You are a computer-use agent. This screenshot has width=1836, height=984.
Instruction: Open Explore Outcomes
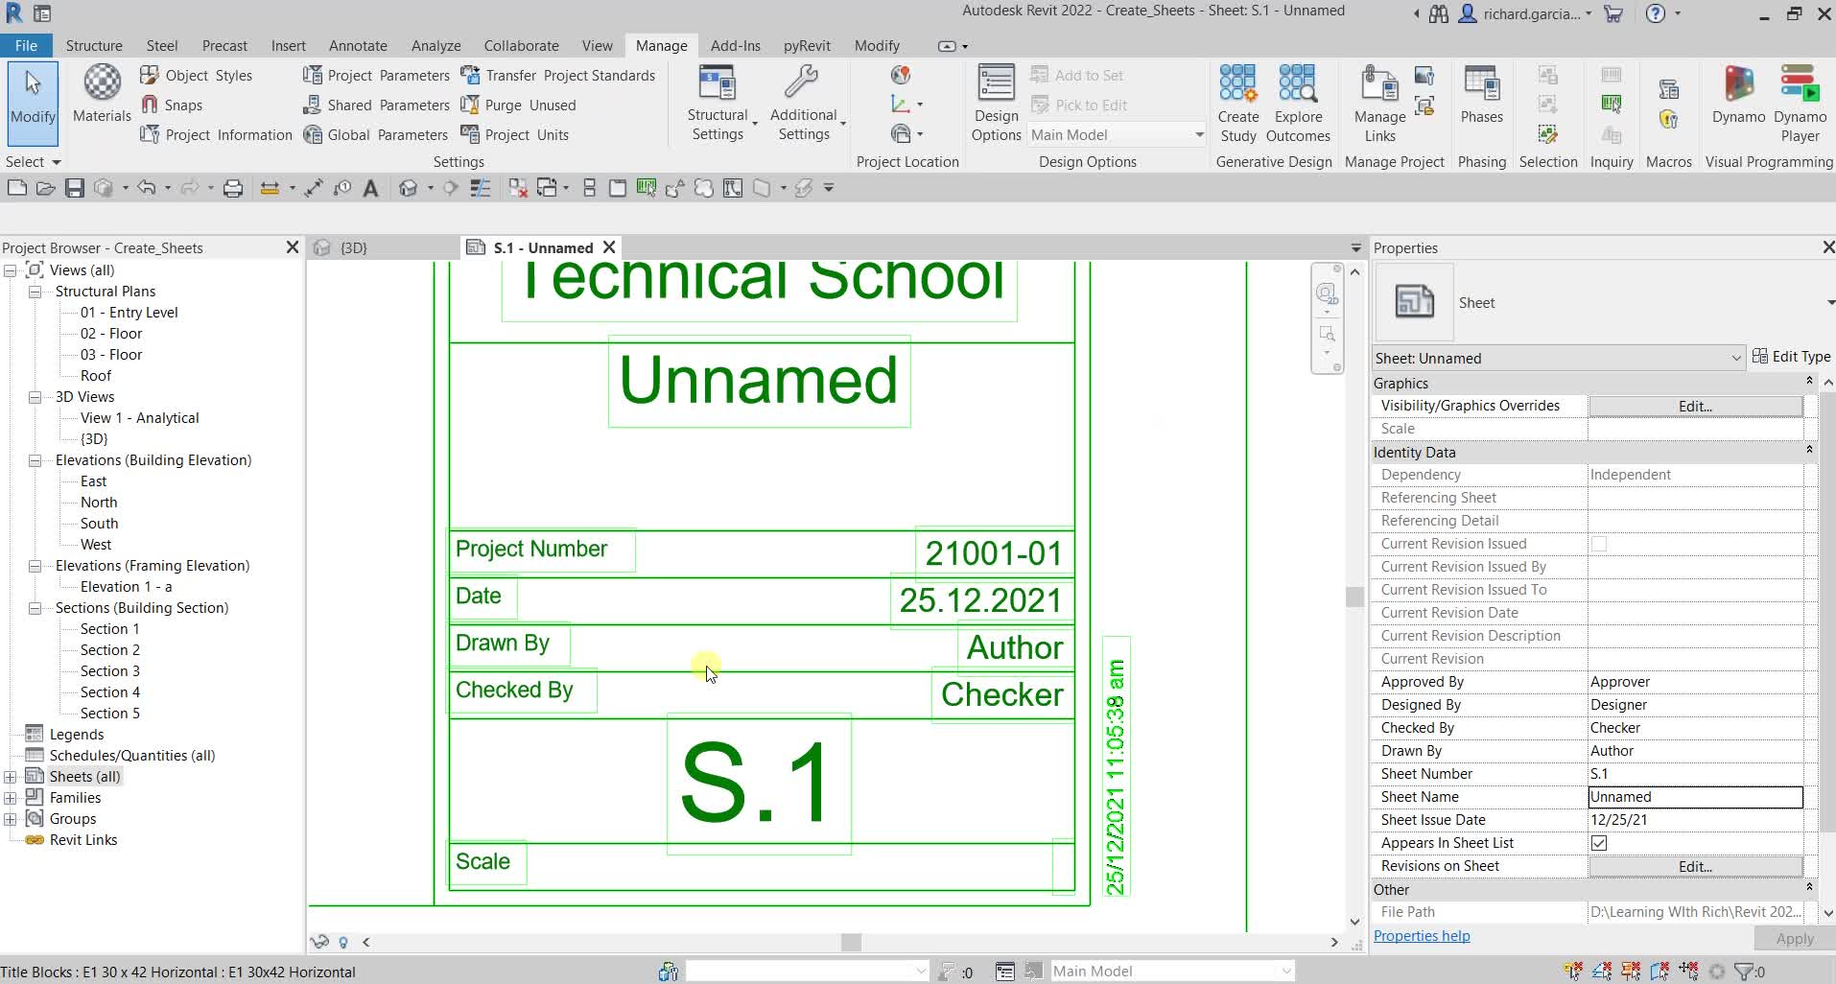point(1298,104)
